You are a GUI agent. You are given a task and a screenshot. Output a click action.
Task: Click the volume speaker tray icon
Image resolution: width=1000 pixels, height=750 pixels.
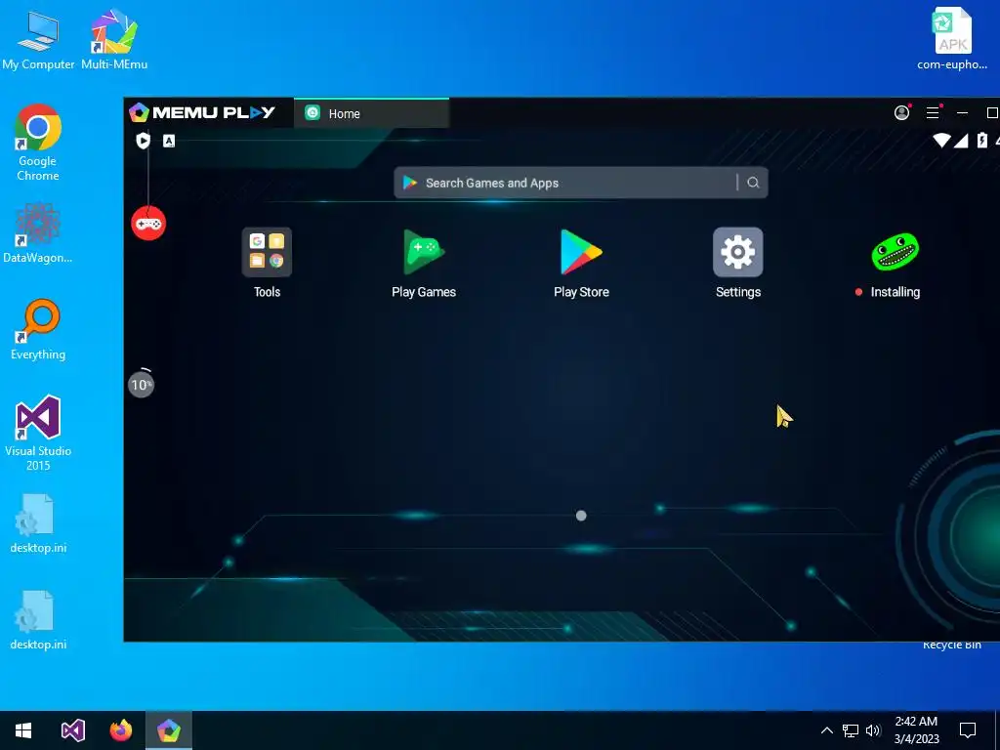pos(873,730)
